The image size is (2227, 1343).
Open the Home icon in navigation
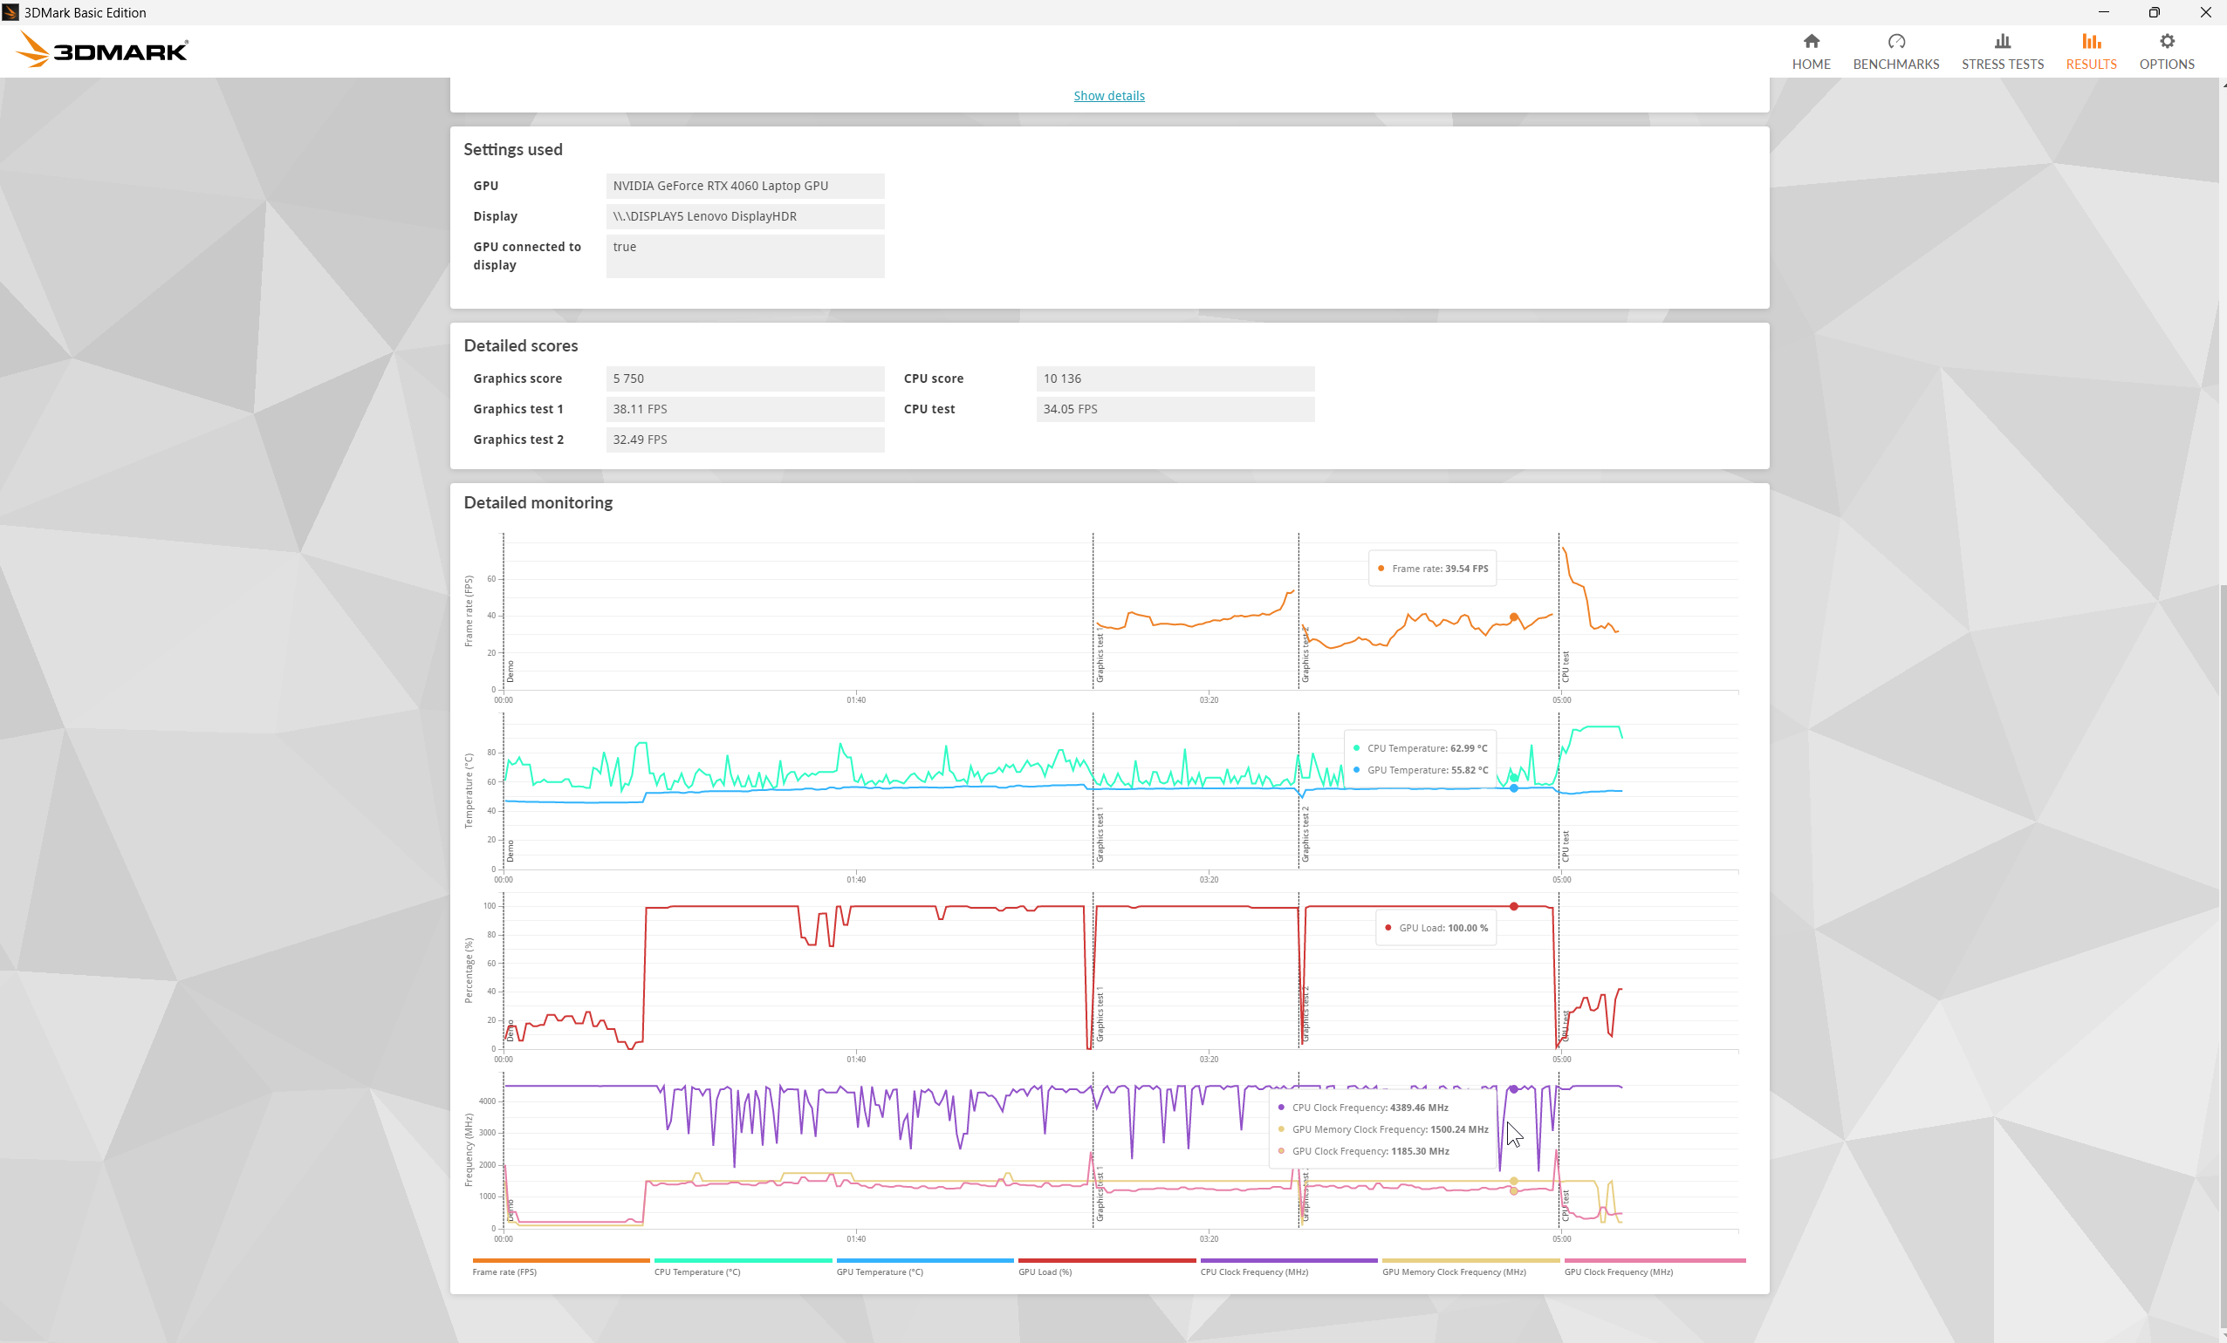click(x=1811, y=42)
